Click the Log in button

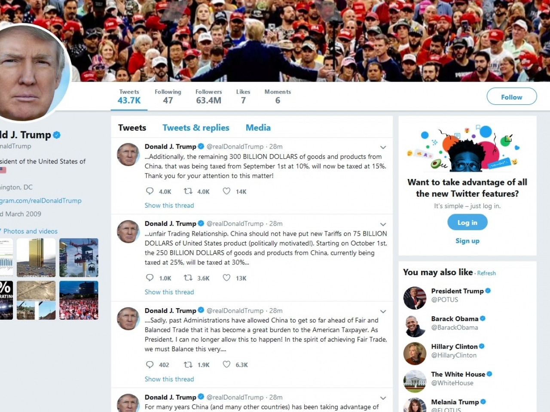click(467, 222)
